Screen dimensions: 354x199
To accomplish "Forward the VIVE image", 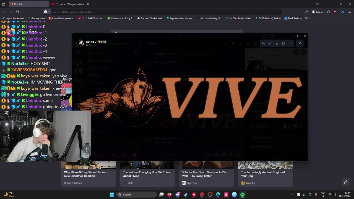I will [x=270, y=43].
